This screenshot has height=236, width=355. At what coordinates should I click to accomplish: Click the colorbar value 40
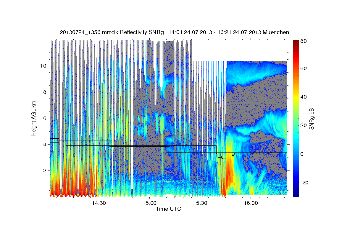[x=304, y=97]
